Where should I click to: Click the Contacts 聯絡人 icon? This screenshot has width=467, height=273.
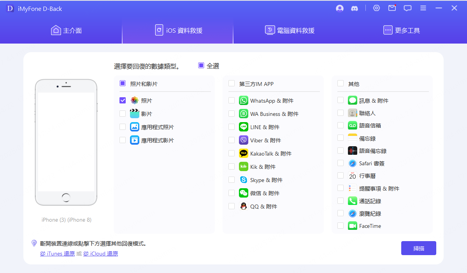(x=353, y=113)
